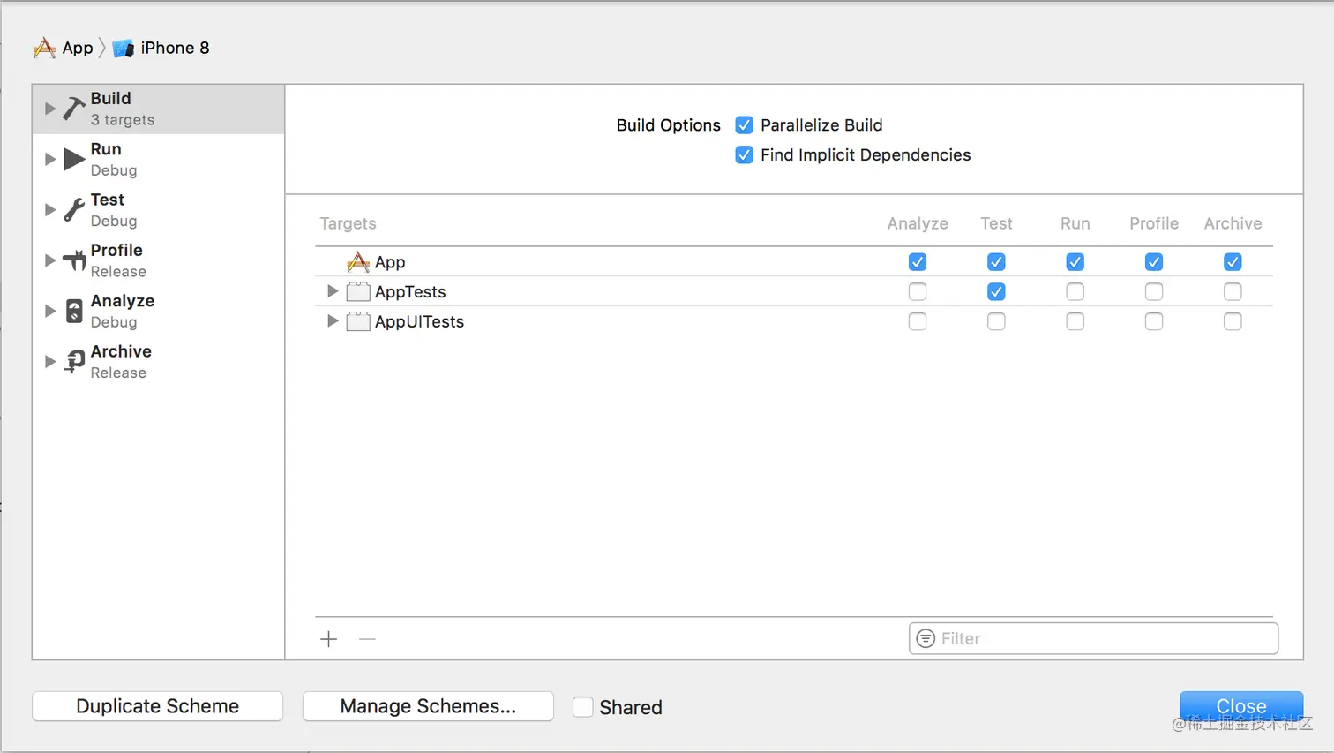Select the Run action in the sidebar
The height and width of the screenshot is (753, 1334).
[x=73, y=159]
